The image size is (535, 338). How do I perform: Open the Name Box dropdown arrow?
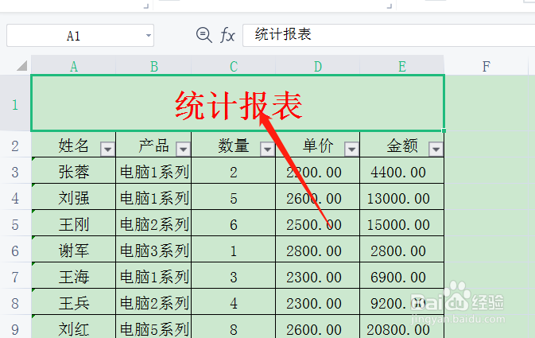pyautogui.click(x=149, y=35)
